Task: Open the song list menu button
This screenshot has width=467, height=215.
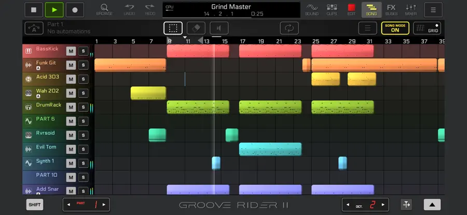Action: [367, 28]
